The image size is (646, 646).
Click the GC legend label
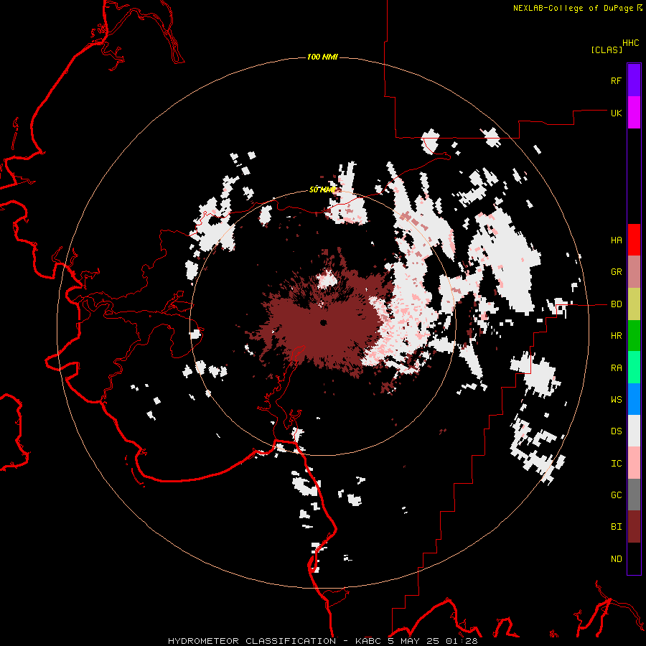(x=616, y=495)
